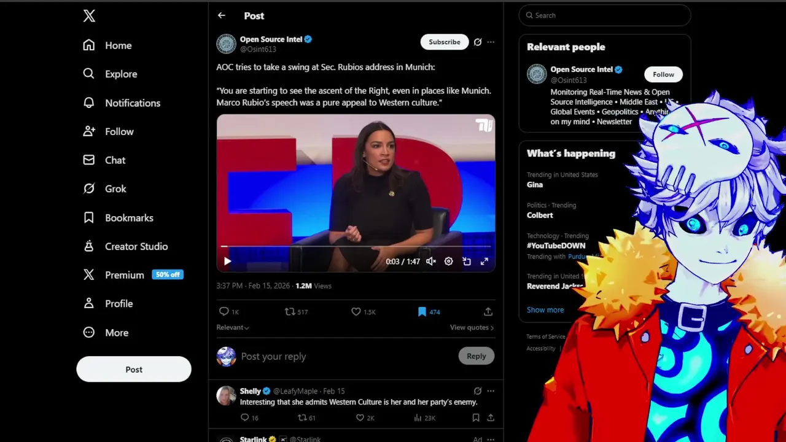Toggle the bookmark showing 474

(429, 312)
